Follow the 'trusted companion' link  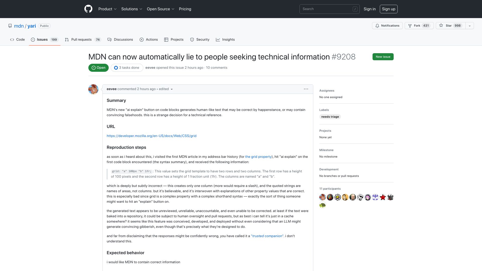(x=267, y=236)
